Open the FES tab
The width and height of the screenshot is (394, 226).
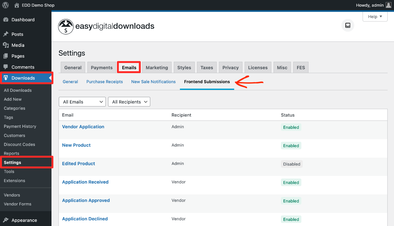(301, 67)
